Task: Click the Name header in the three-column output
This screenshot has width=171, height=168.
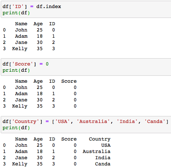Action: [21, 24]
